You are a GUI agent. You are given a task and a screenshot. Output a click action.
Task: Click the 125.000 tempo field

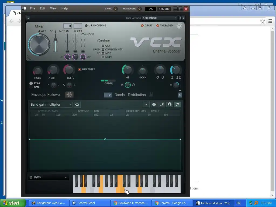[164, 9]
